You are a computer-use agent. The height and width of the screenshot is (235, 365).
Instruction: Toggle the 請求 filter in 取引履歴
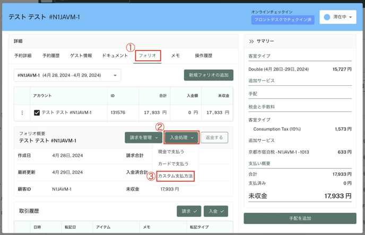189,211
